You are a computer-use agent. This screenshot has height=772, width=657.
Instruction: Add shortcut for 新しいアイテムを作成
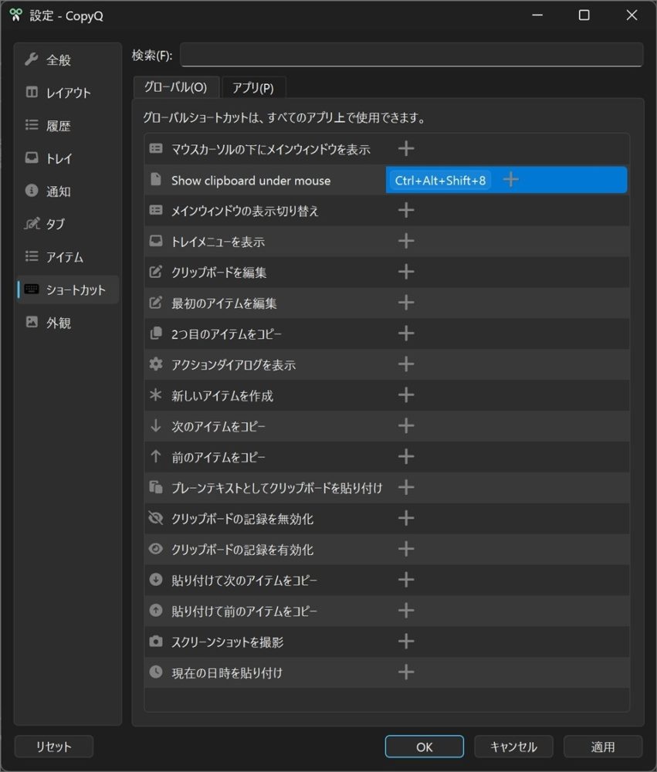[406, 394]
